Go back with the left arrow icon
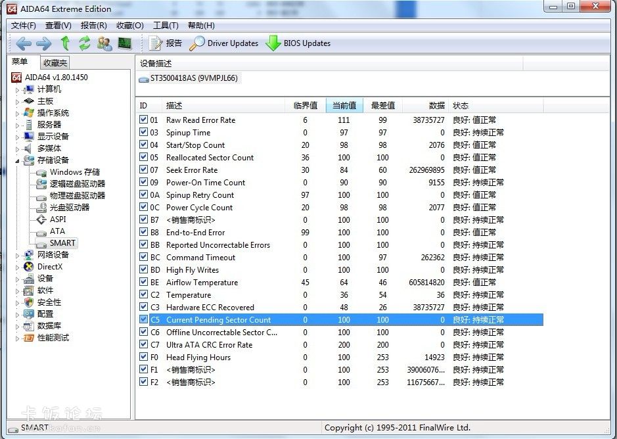Image resolution: width=617 pixels, height=439 pixels. coord(24,43)
